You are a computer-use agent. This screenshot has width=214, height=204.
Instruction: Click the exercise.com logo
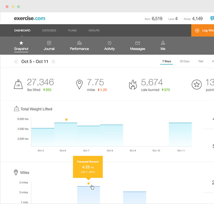[x=30, y=18]
